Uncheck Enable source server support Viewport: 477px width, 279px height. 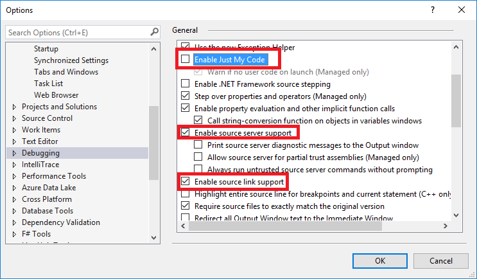(186, 133)
